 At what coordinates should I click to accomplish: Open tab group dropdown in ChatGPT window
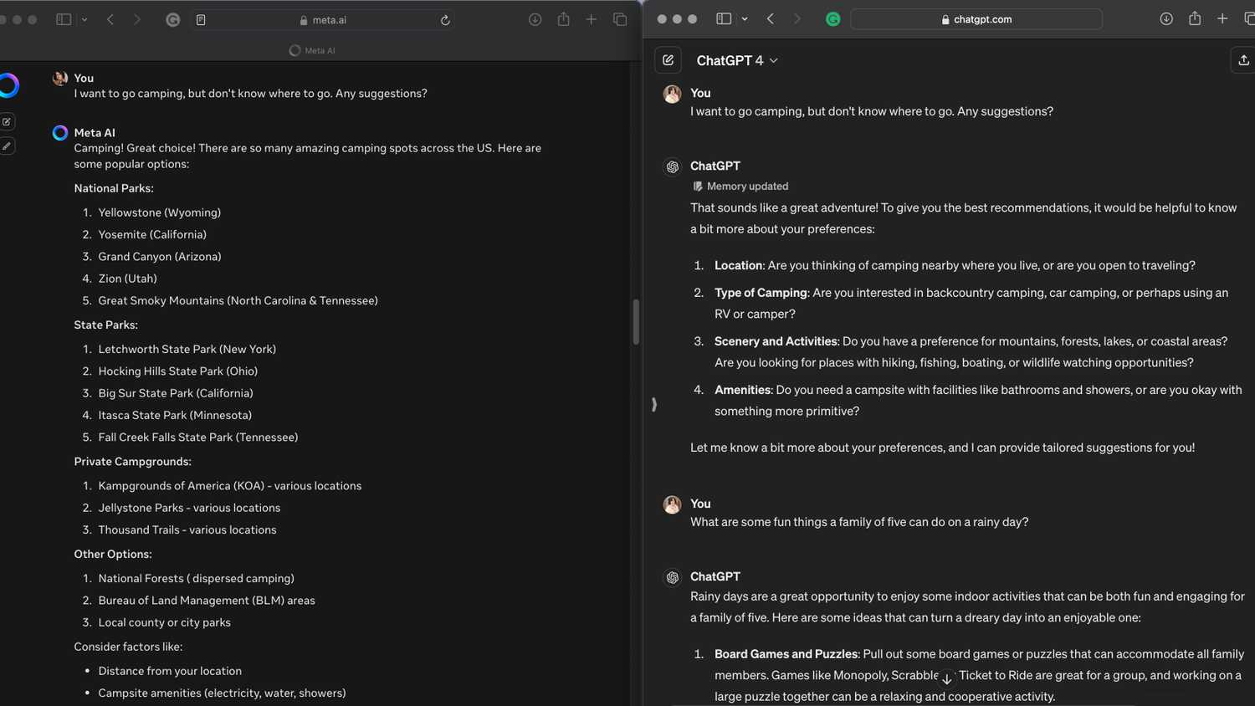click(745, 19)
